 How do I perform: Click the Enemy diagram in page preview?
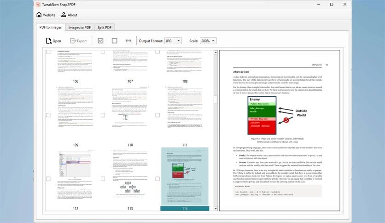(x=262, y=116)
